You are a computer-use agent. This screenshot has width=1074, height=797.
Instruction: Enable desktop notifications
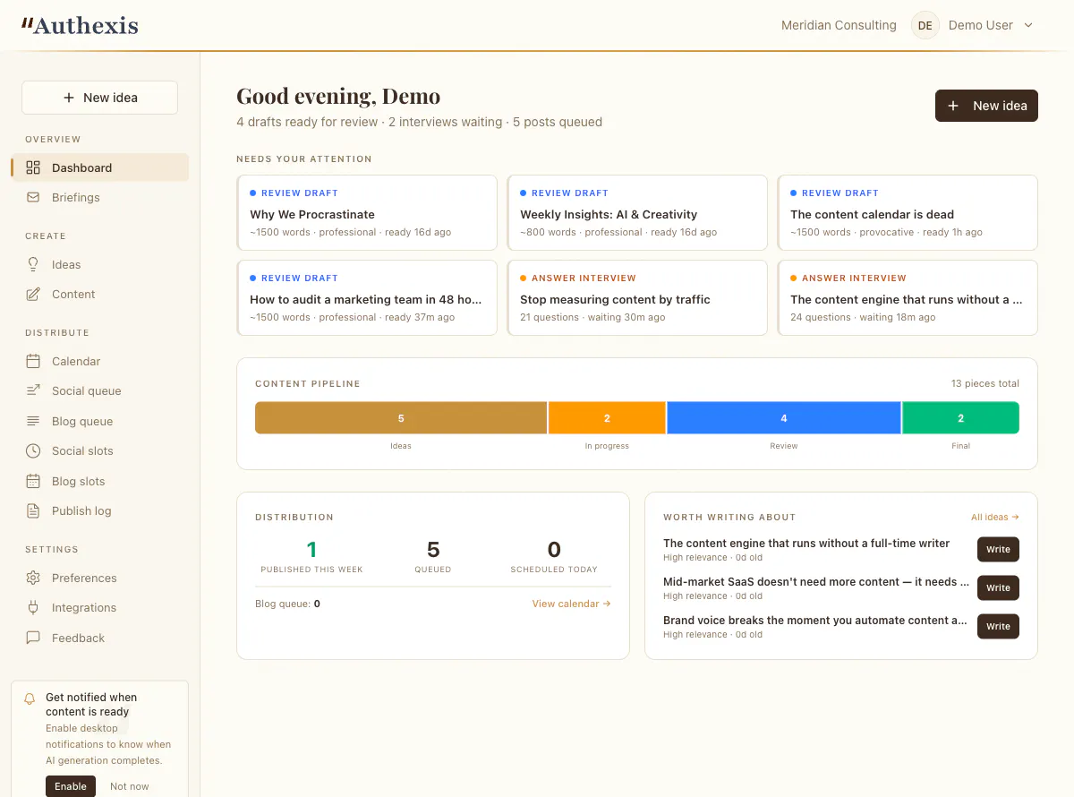pos(71,786)
